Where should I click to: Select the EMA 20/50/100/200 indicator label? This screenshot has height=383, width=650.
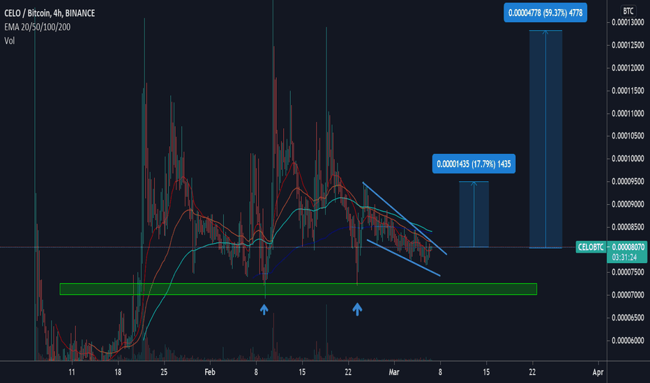point(37,27)
